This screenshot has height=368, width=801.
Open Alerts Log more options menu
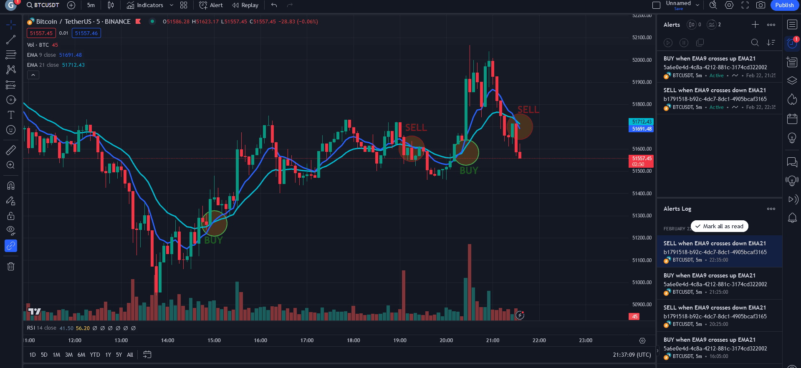[771, 209]
